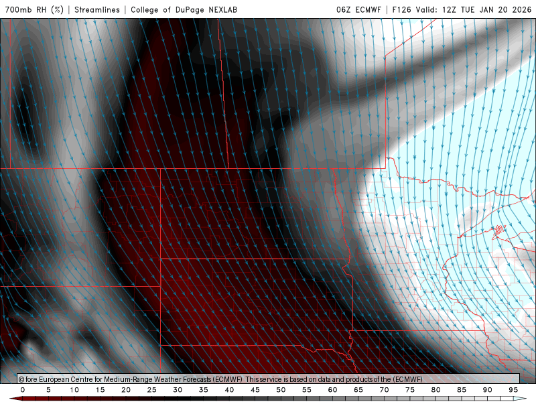536x402 pixels.
Task: Click the "40" label on the color scale
Action: pyautogui.click(x=229, y=390)
